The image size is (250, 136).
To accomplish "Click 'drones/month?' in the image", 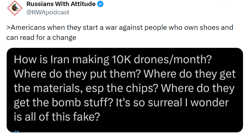I will click(173, 59).
